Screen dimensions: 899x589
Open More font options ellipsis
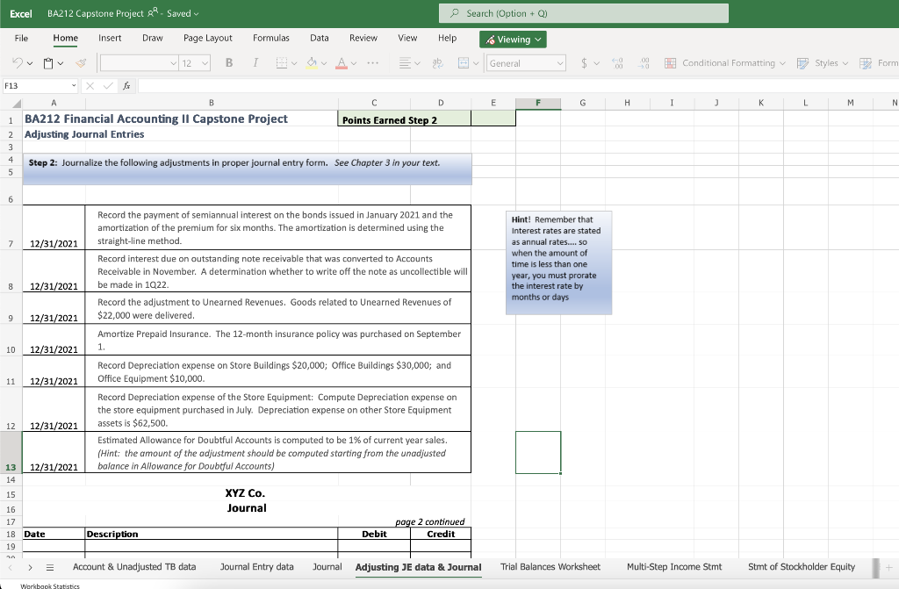pos(372,63)
